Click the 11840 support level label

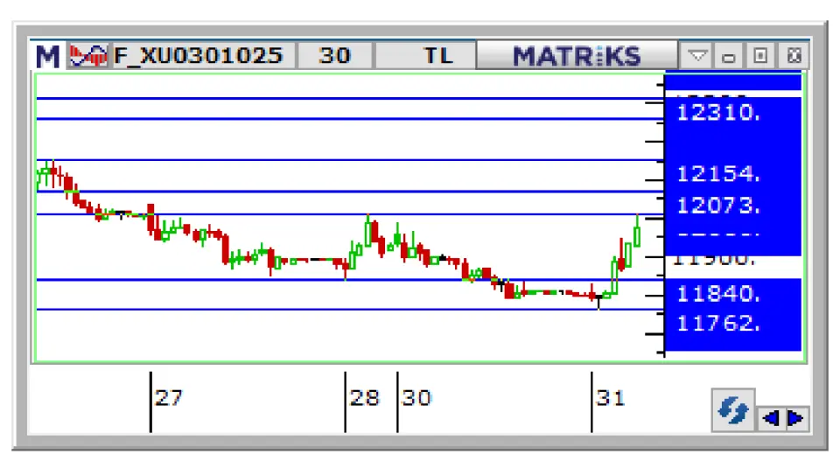pos(717,293)
